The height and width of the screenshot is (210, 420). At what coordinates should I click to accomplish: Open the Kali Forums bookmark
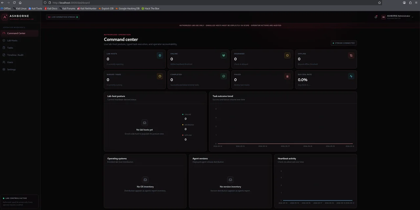click(67, 9)
